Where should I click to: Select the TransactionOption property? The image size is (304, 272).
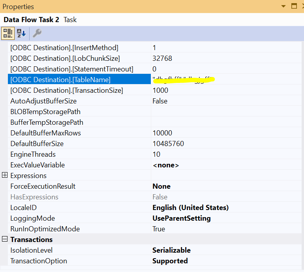click(79, 261)
